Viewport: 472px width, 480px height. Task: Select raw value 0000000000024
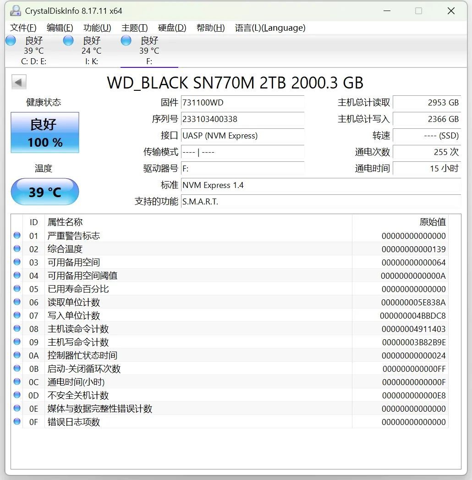[414, 356]
